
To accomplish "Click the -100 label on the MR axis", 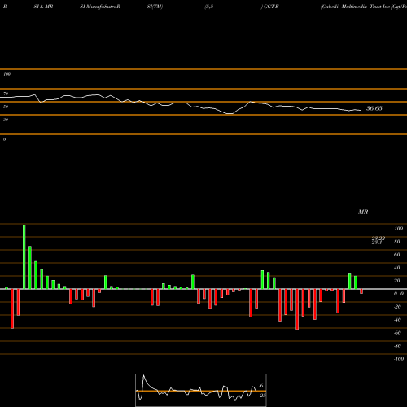I will coord(399,359).
